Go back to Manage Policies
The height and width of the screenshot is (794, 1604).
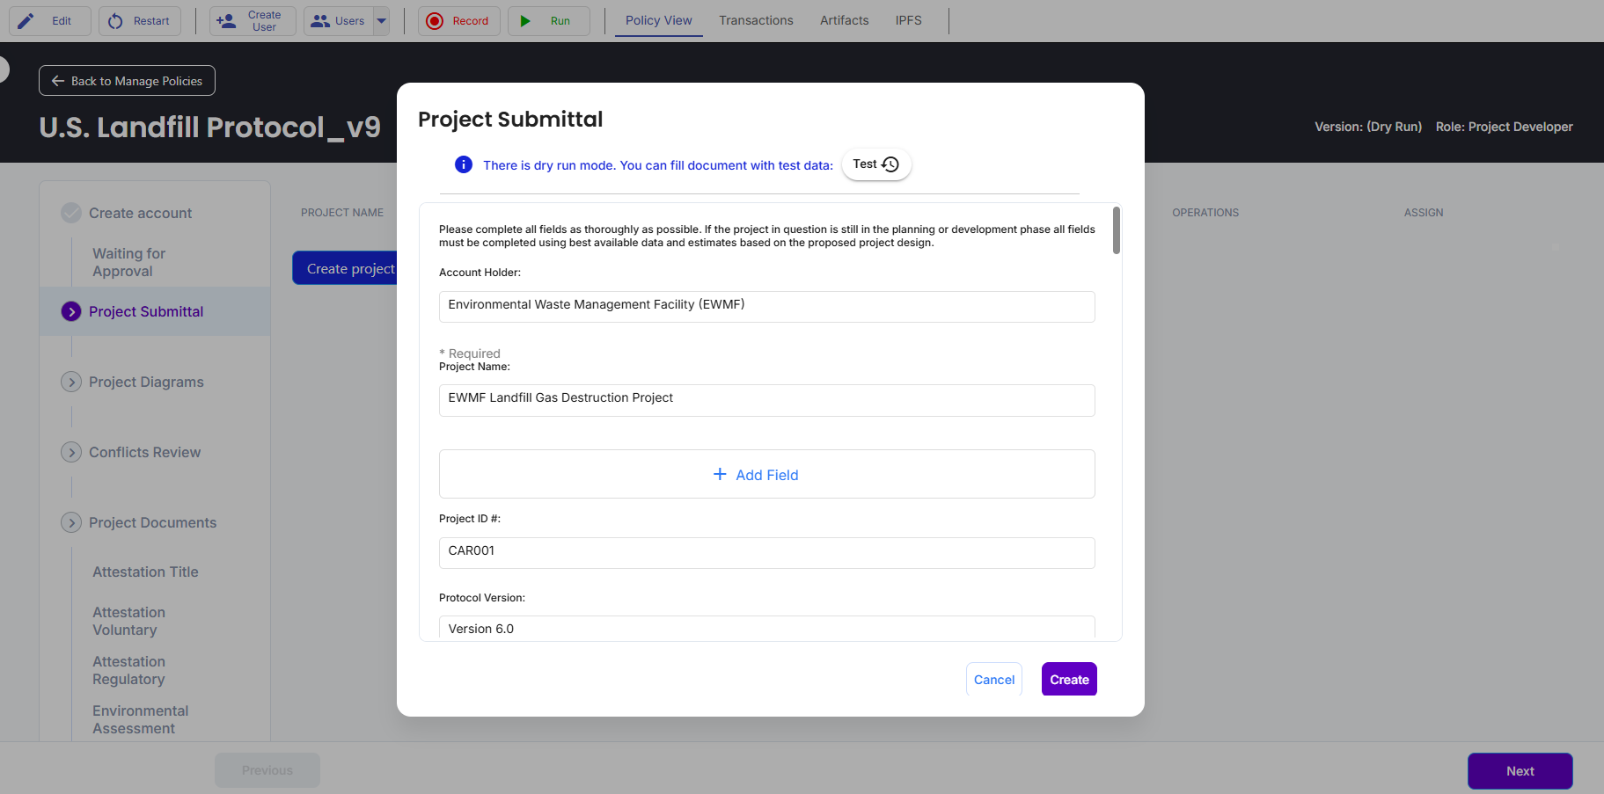pos(128,81)
